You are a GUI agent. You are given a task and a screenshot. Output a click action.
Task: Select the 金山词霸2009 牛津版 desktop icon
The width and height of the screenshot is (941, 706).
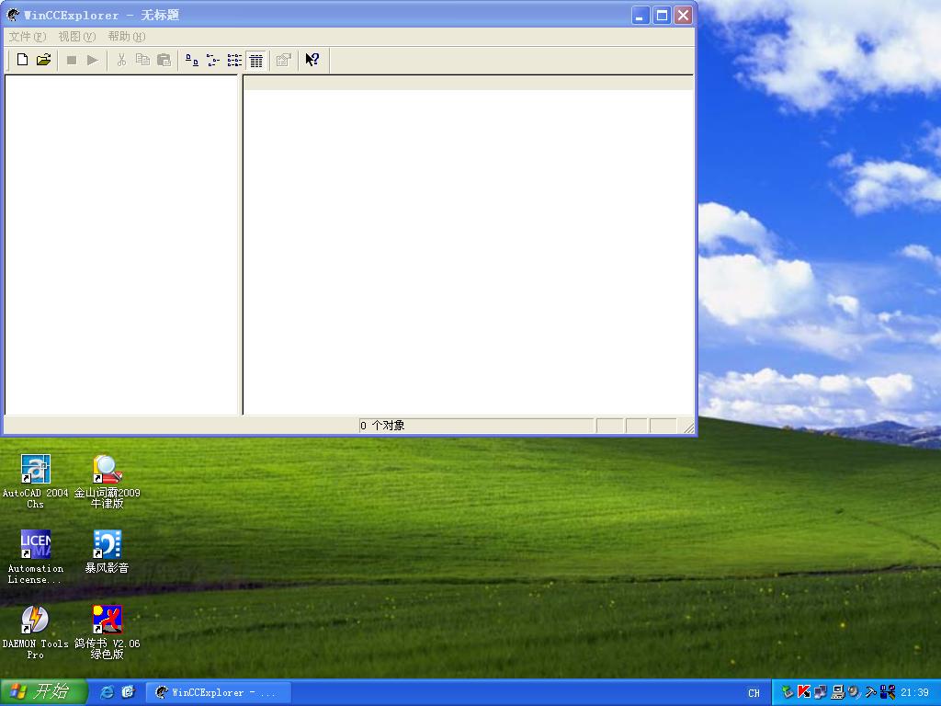point(107,482)
